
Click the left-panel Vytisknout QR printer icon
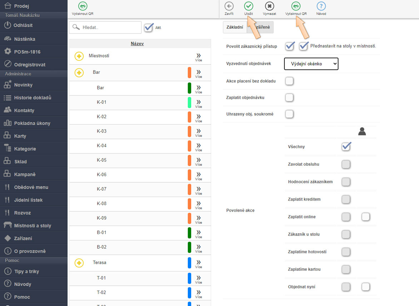tap(83, 6)
